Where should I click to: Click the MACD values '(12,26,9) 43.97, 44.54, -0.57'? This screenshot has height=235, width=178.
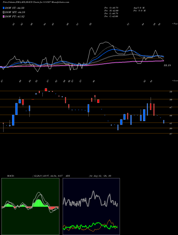[x=48, y=176]
